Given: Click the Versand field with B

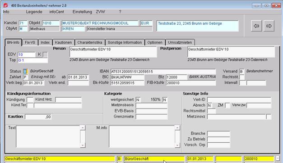Looking at the screenshot, I should [x=242, y=71].
